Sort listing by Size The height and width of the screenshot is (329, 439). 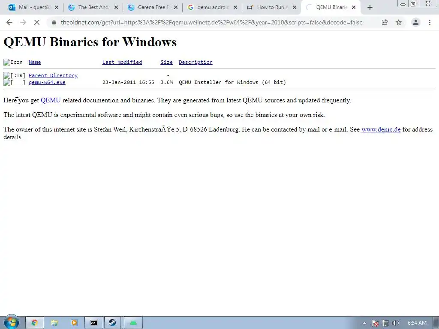166,62
